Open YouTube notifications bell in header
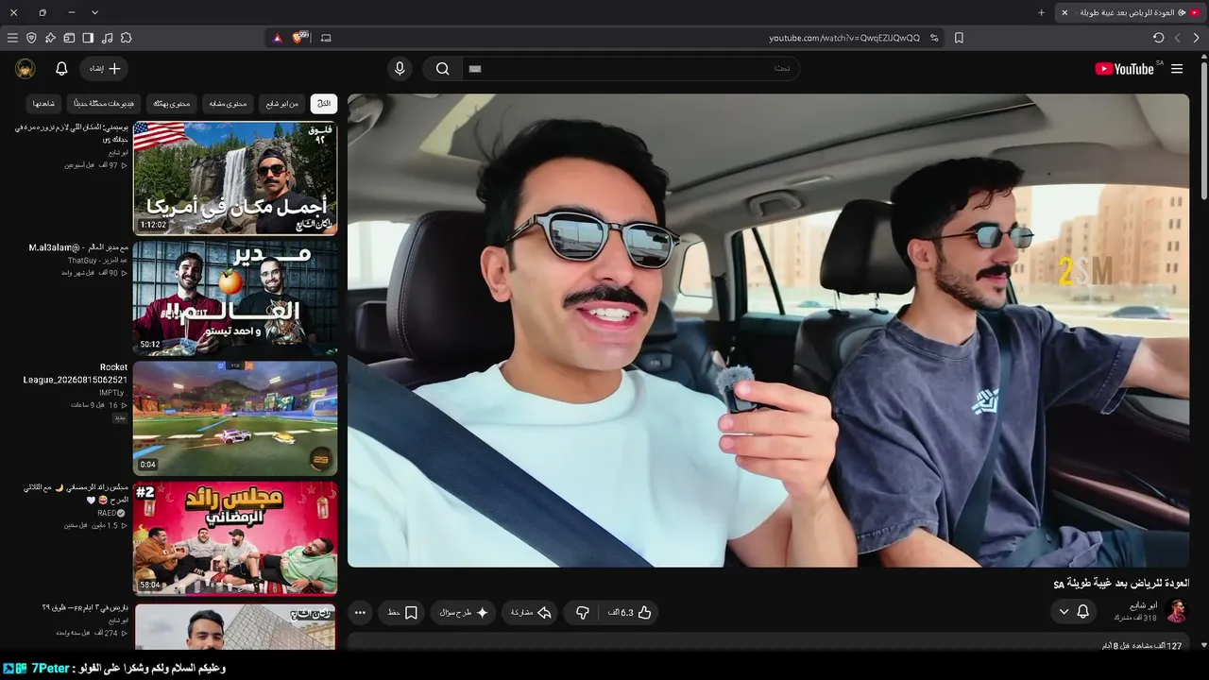 [x=61, y=69]
